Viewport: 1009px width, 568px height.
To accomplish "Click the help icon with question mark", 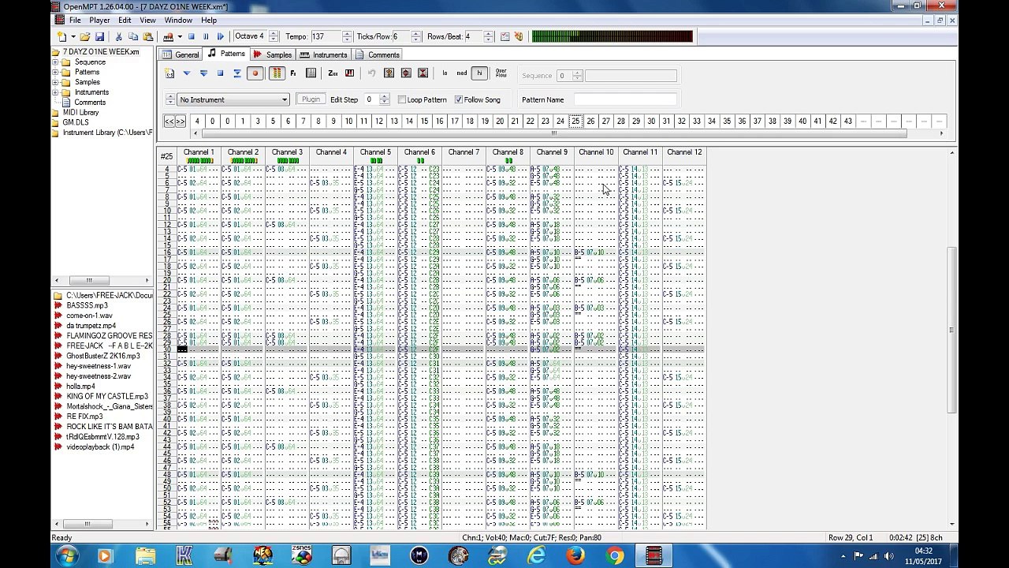I will [389, 73].
